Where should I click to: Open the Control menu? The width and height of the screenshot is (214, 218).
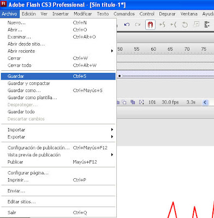(147, 14)
